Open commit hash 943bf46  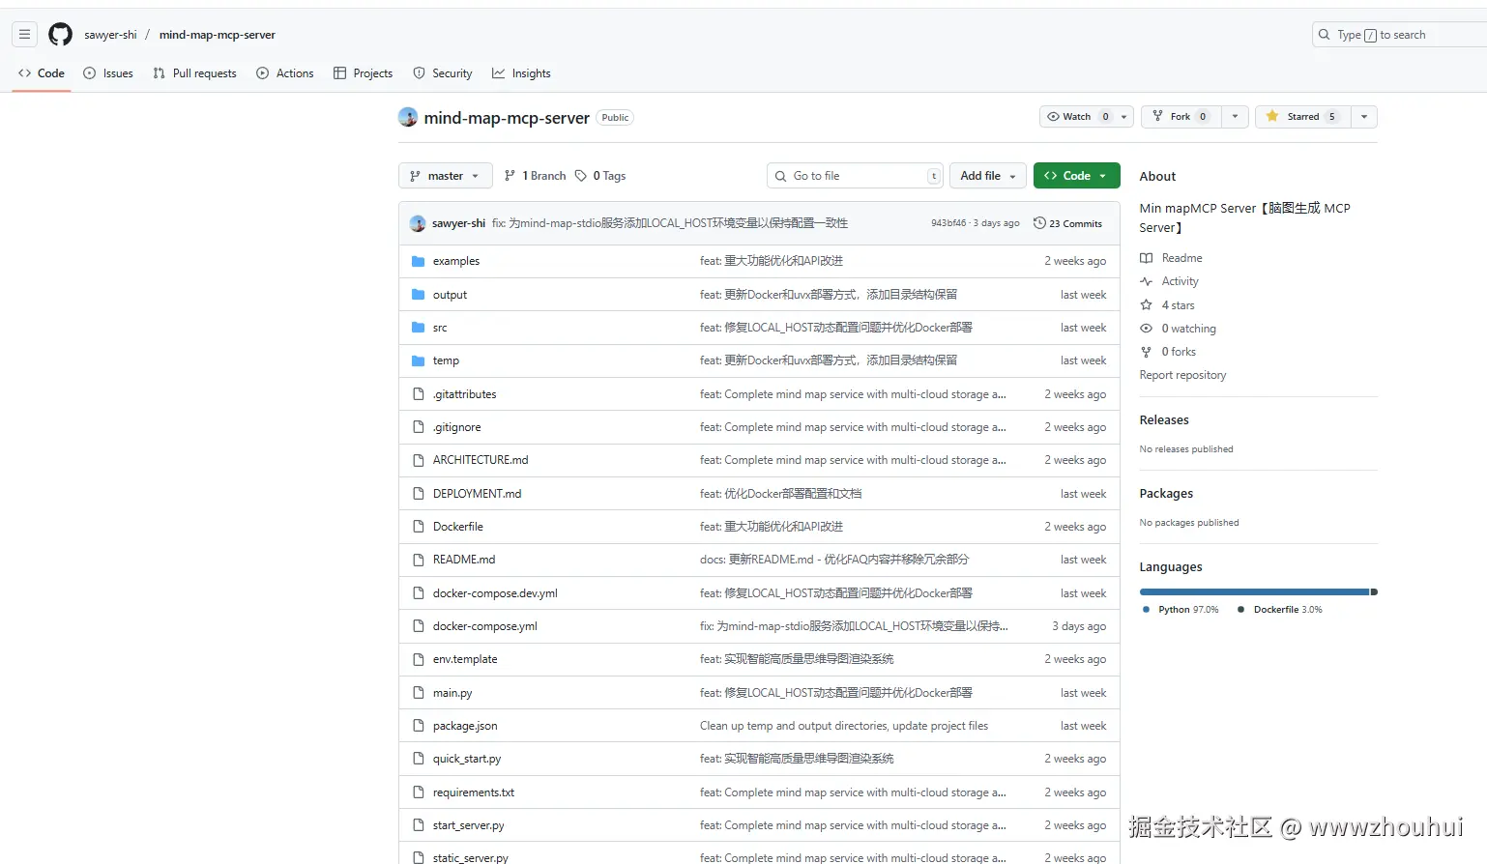coord(948,223)
